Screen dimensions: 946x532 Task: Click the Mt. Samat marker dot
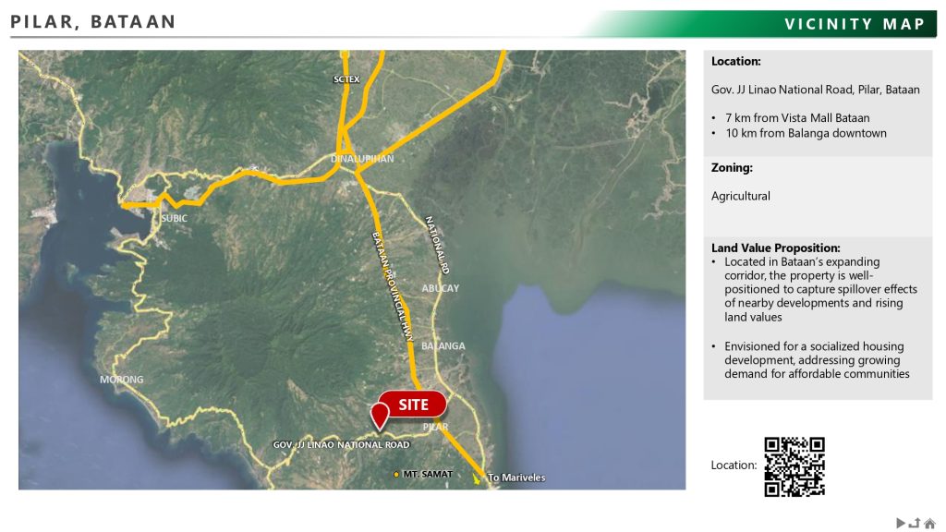(396, 475)
